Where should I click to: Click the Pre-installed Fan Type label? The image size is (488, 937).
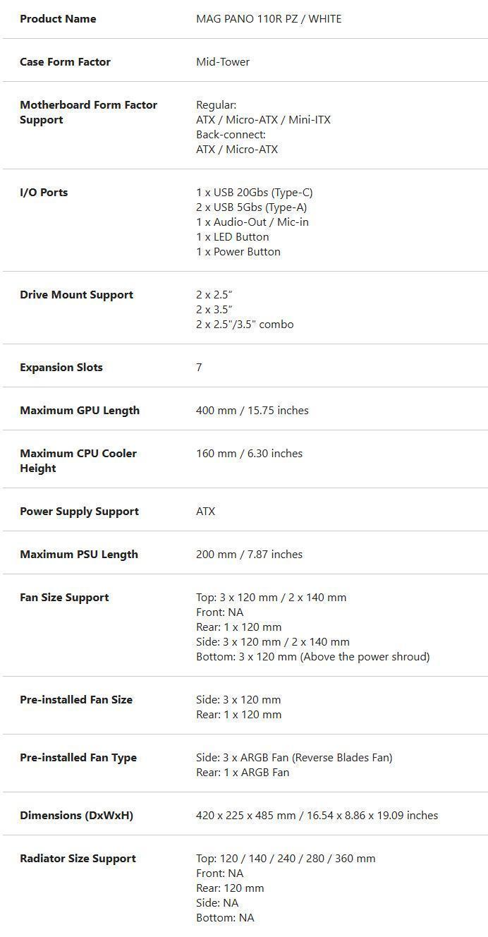click(78, 758)
